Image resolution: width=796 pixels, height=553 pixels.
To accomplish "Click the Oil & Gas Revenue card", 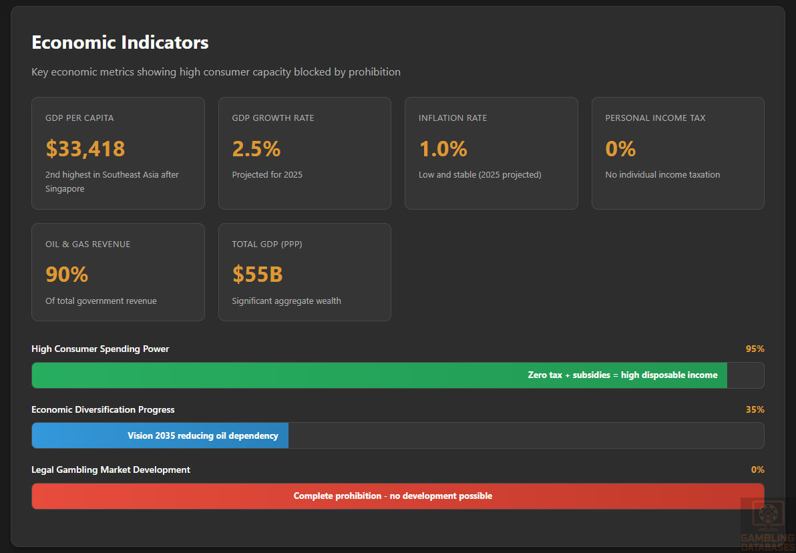I will click(x=118, y=272).
